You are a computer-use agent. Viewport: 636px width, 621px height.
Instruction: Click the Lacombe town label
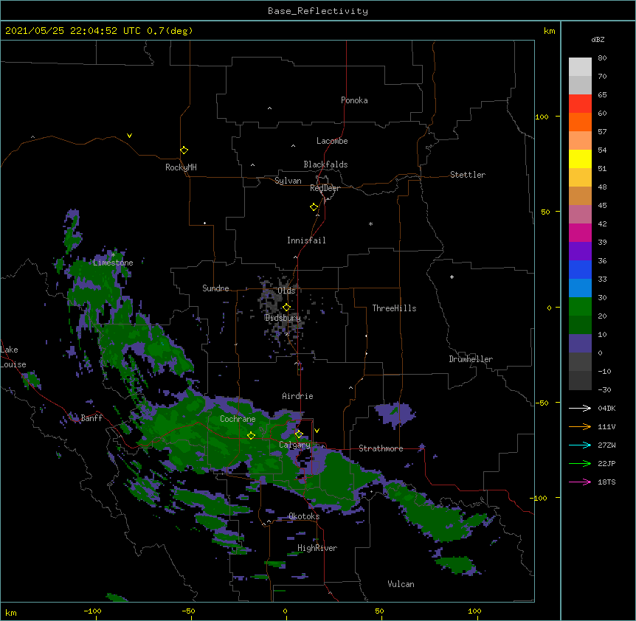point(332,141)
